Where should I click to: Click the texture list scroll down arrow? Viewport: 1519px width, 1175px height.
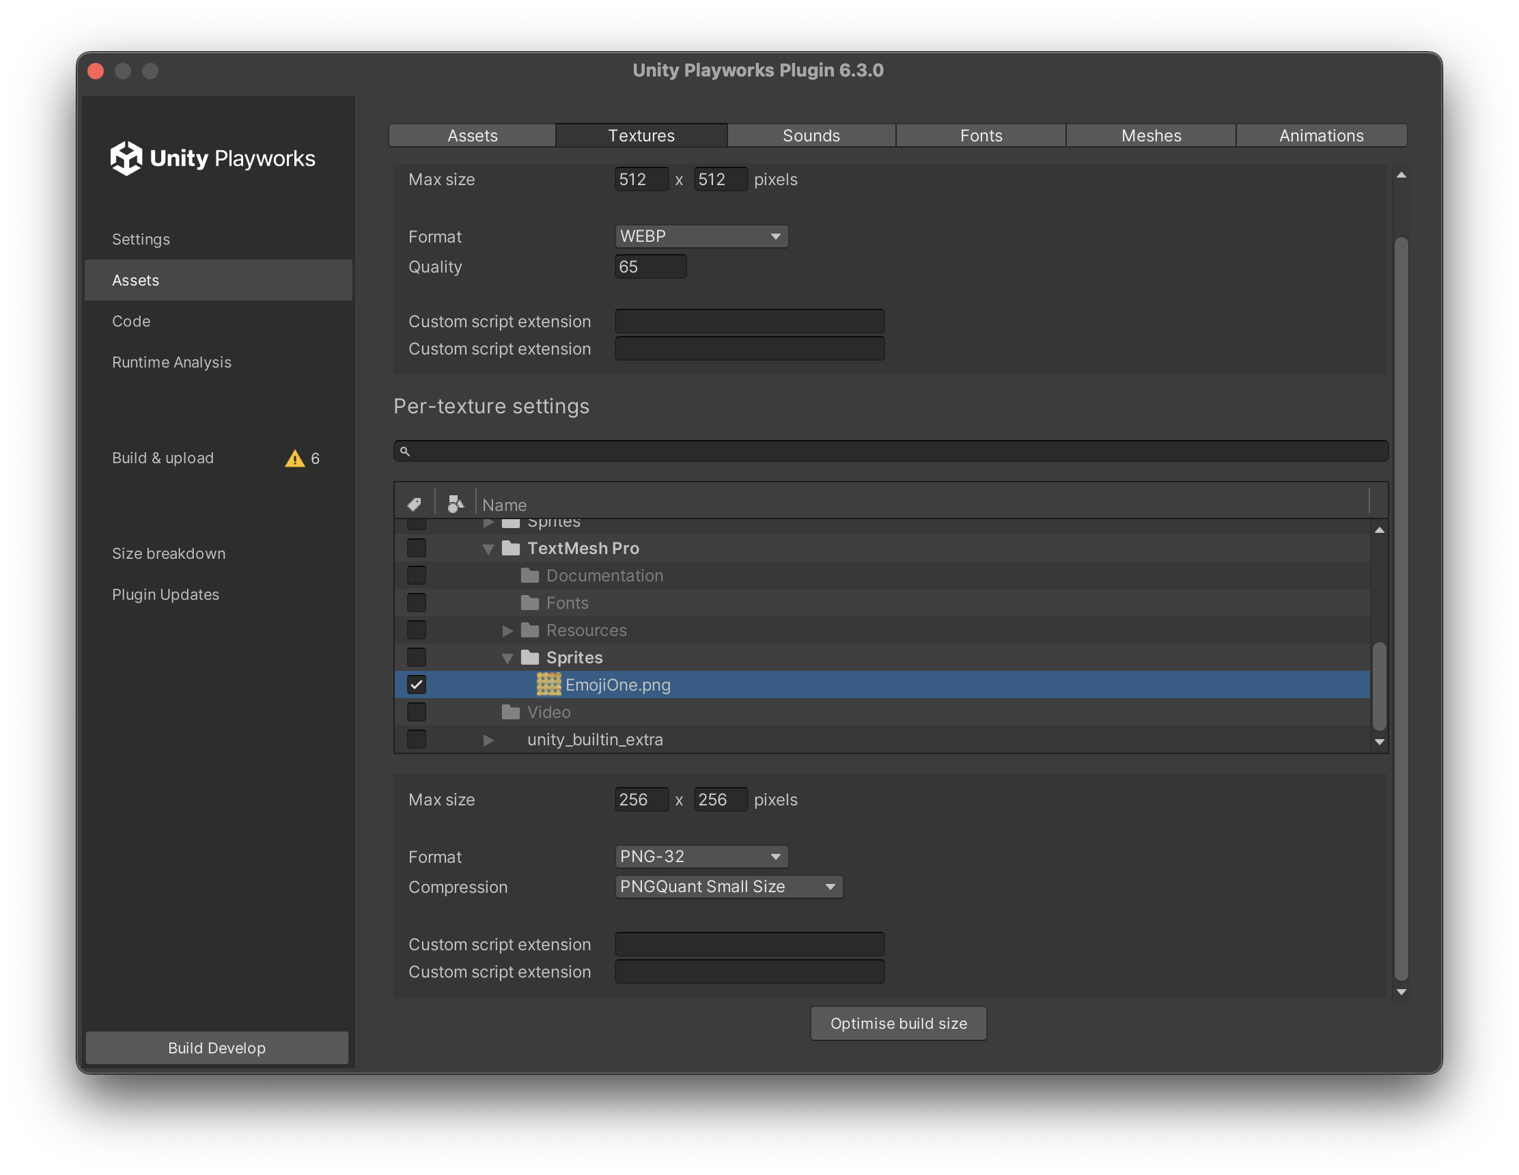(x=1379, y=743)
